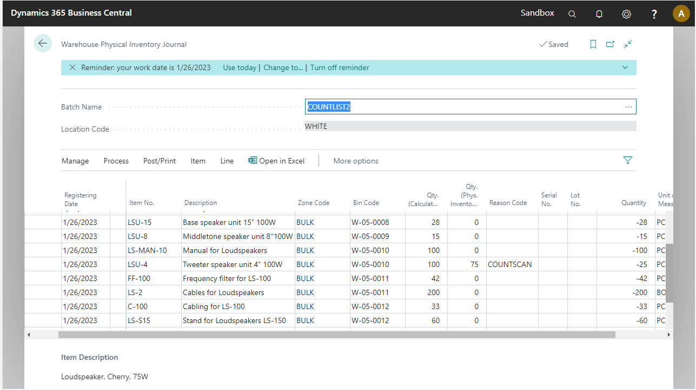The height and width of the screenshot is (390, 696).
Task: Click the Saved status indicator
Action: pyautogui.click(x=554, y=44)
